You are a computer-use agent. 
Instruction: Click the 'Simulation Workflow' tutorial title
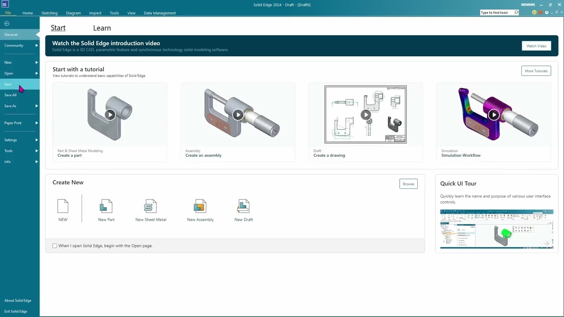[x=461, y=155]
